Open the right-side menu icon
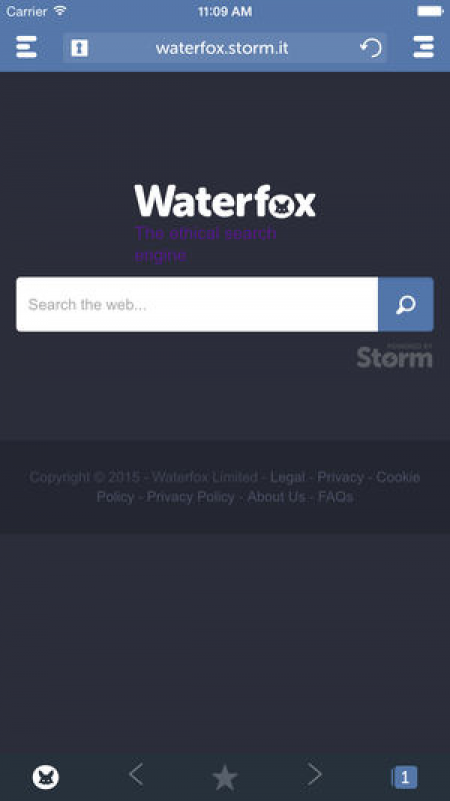 [x=424, y=47]
